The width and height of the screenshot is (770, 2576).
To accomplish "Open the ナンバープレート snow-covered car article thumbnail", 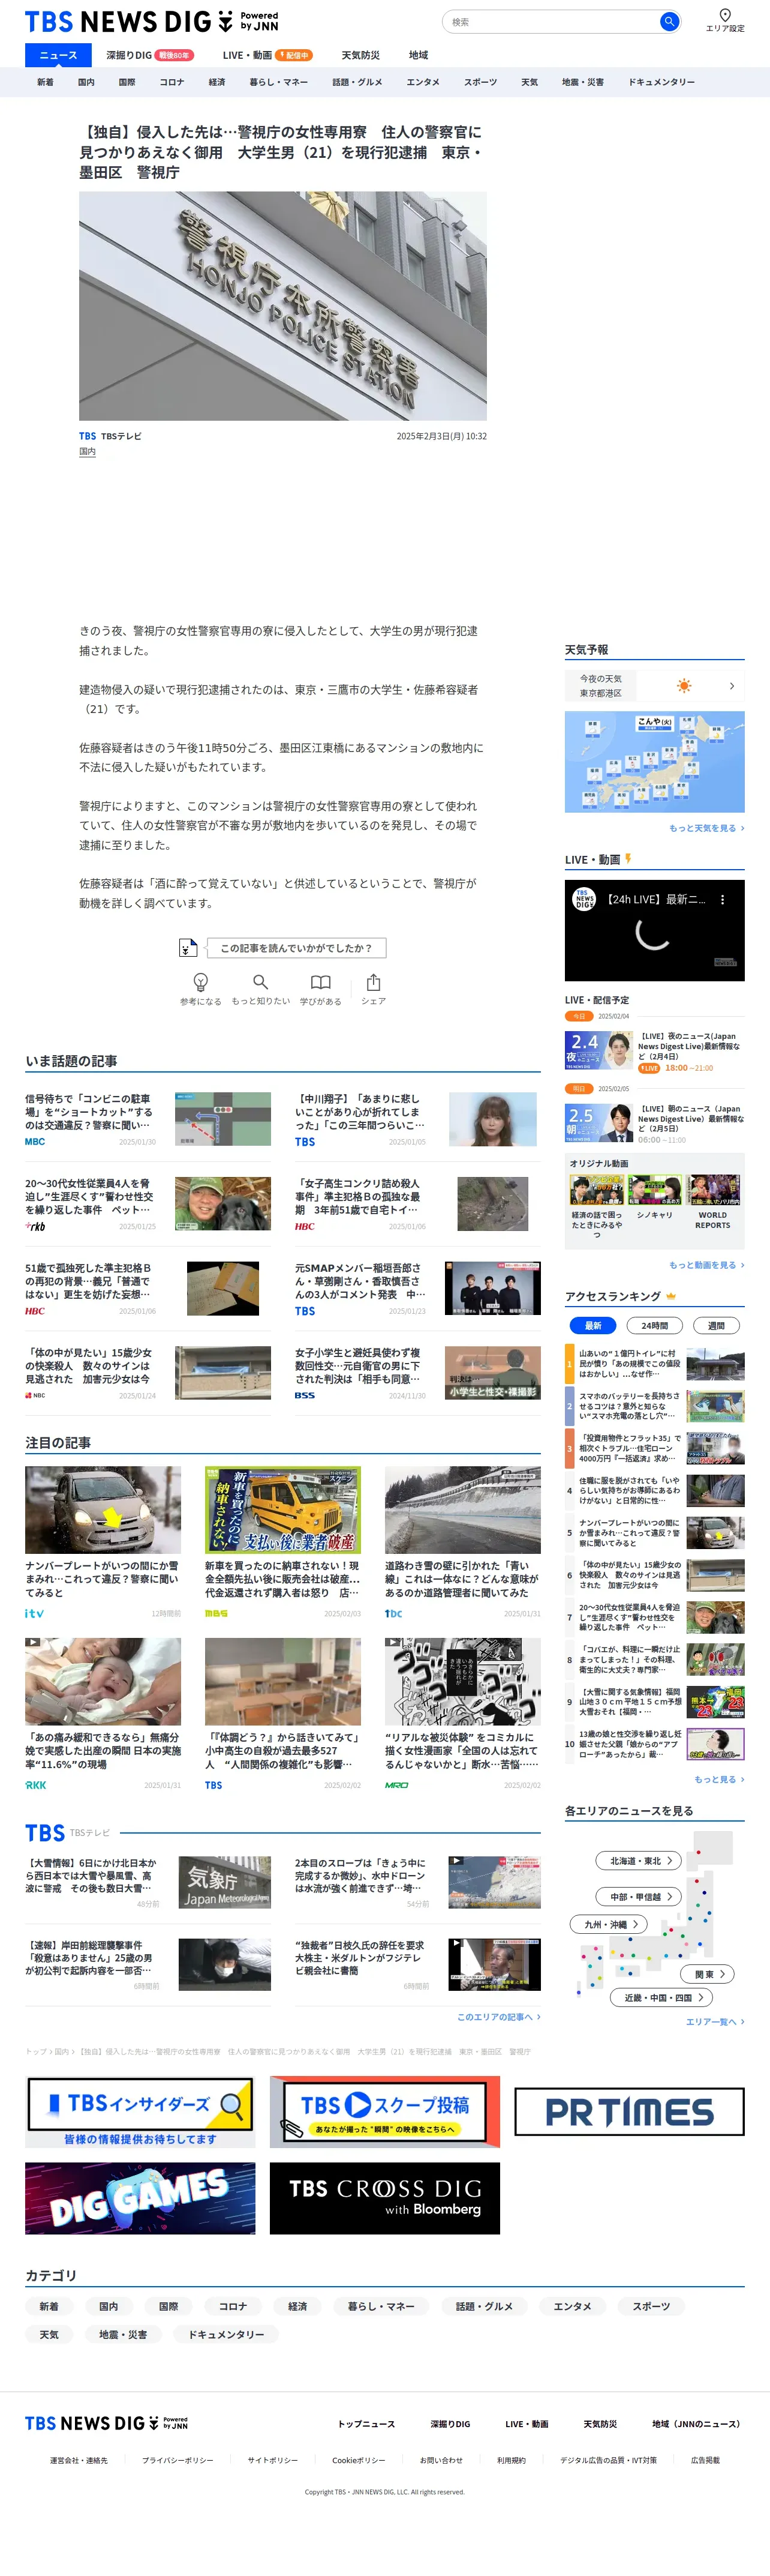I will pyautogui.click(x=103, y=1510).
